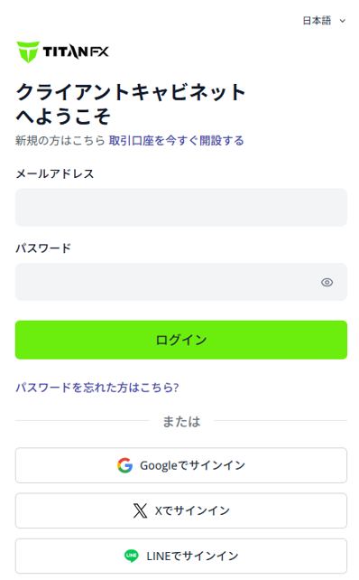Click the green LINE logo icon
The image size is (359, 580).
coord(131,556)
